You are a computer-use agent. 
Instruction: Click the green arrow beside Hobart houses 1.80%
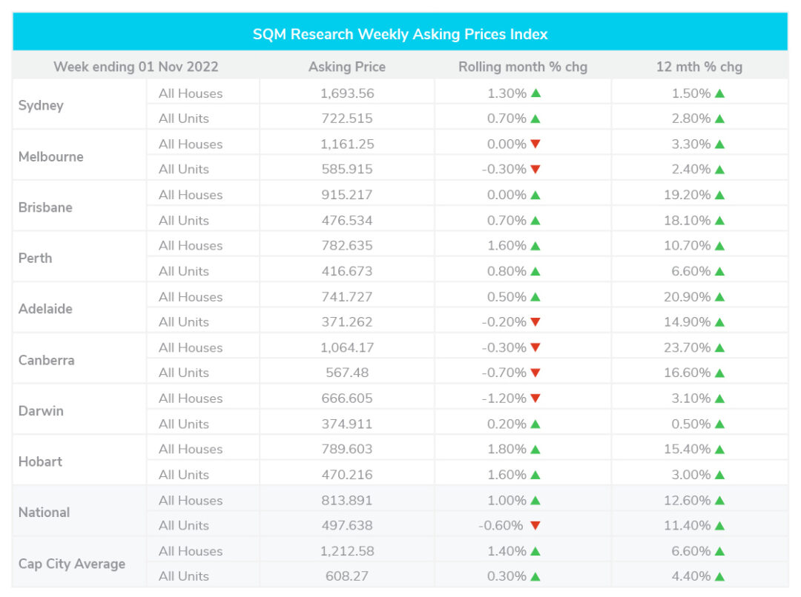coord(535,450)
